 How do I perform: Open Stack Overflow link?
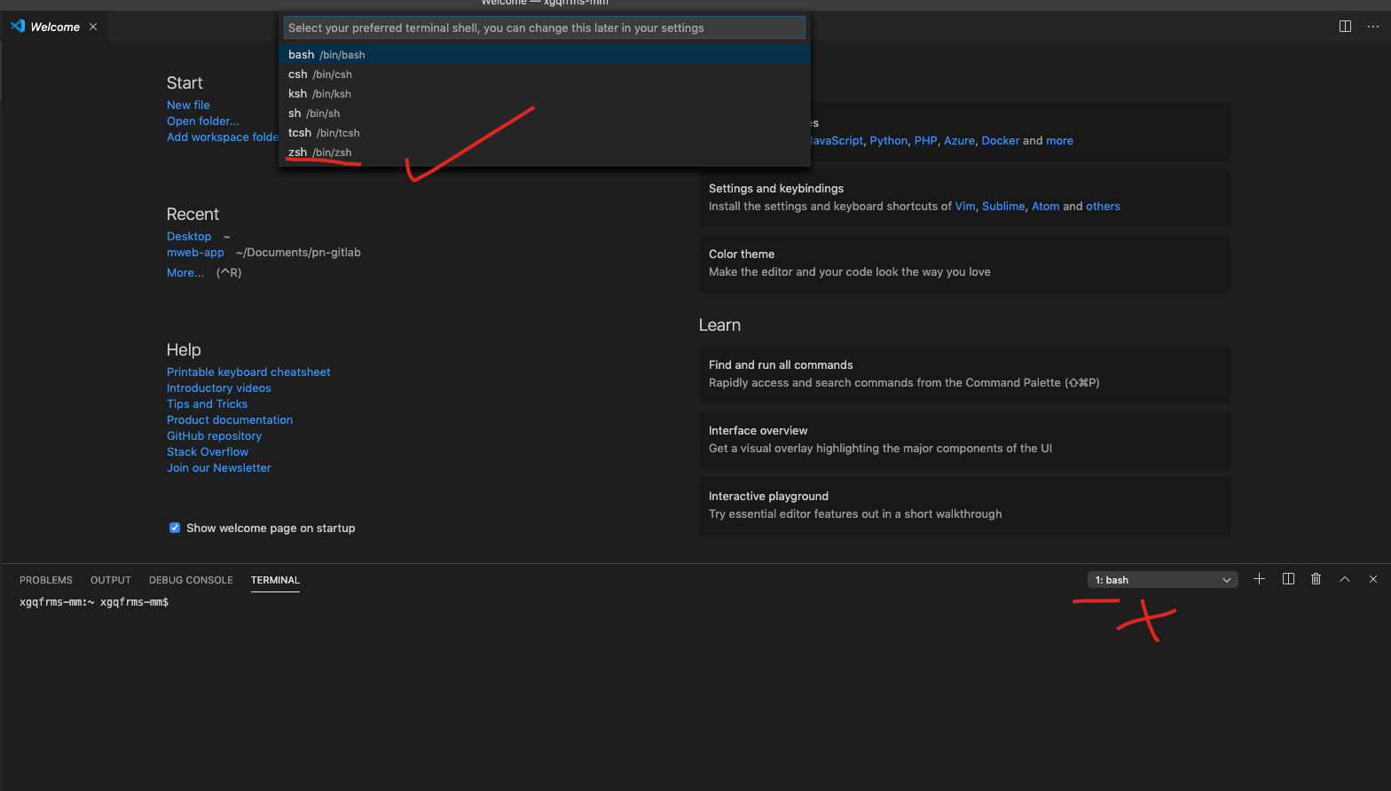pos(208,451)
